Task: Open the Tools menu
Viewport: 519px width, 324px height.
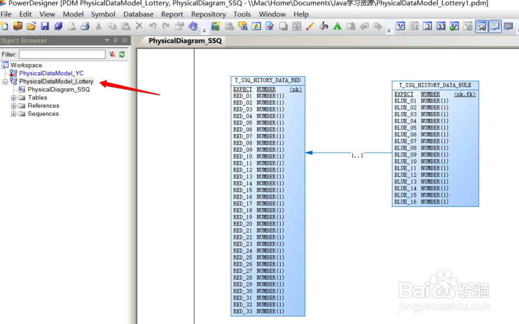Action: point(242,14)
